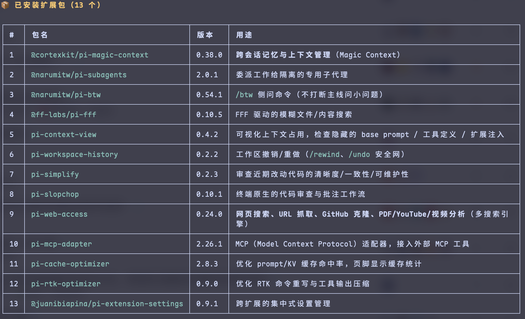Click the package box emoji icon
Viewport: 525px width, 319px height.
pyautogui.click(x=5, y=5)
